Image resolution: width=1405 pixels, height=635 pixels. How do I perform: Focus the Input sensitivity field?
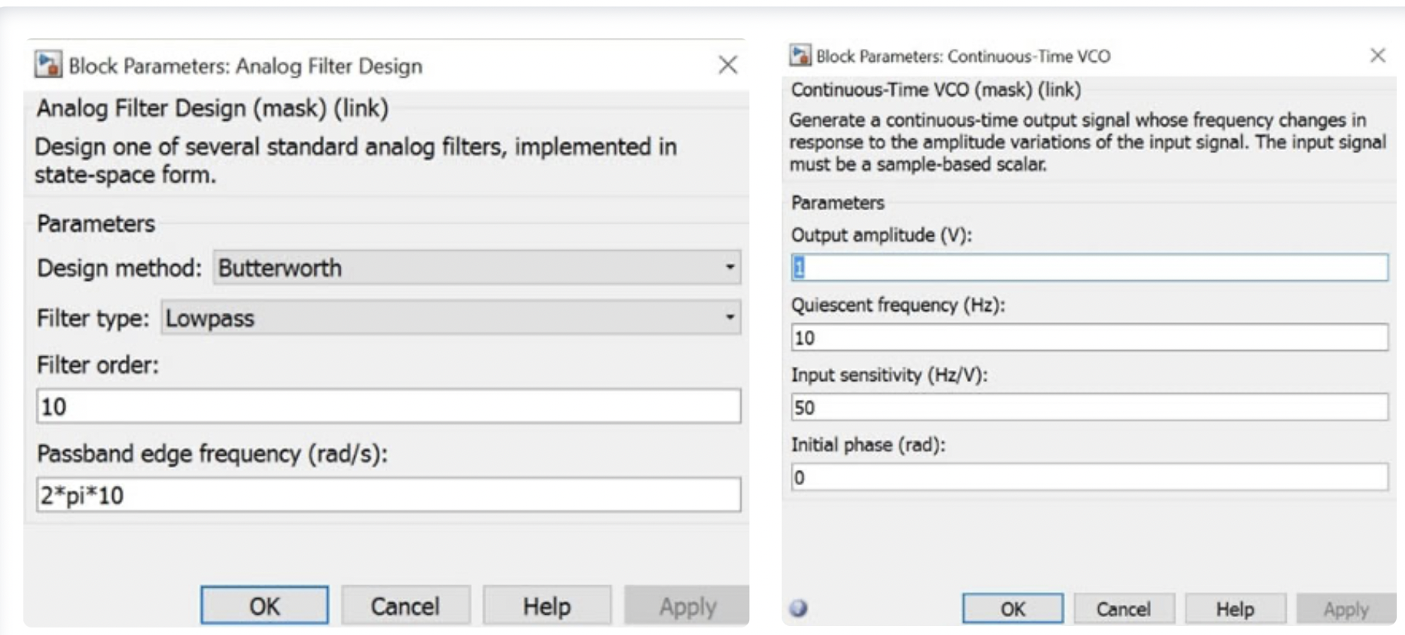coord(1089,408)
